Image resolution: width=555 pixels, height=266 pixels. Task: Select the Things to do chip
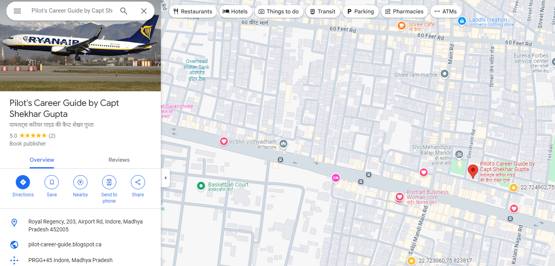click(x=279, y=11)
